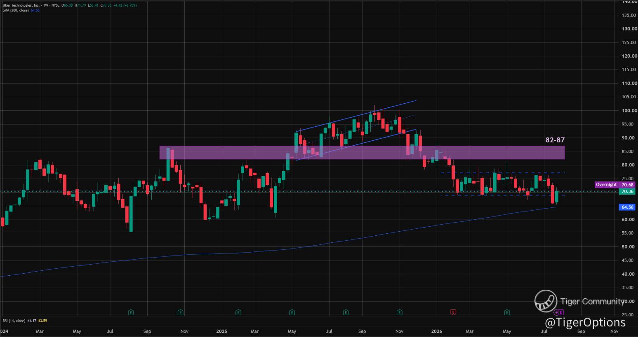Screen dimensions: 638x337
Task: Click the RSI value 44.17
Action: click(32, 321)
